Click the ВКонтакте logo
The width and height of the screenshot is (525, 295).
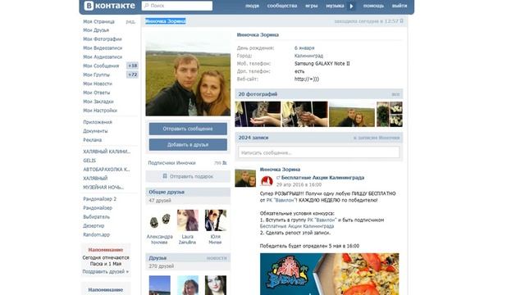tap(109, 6)
